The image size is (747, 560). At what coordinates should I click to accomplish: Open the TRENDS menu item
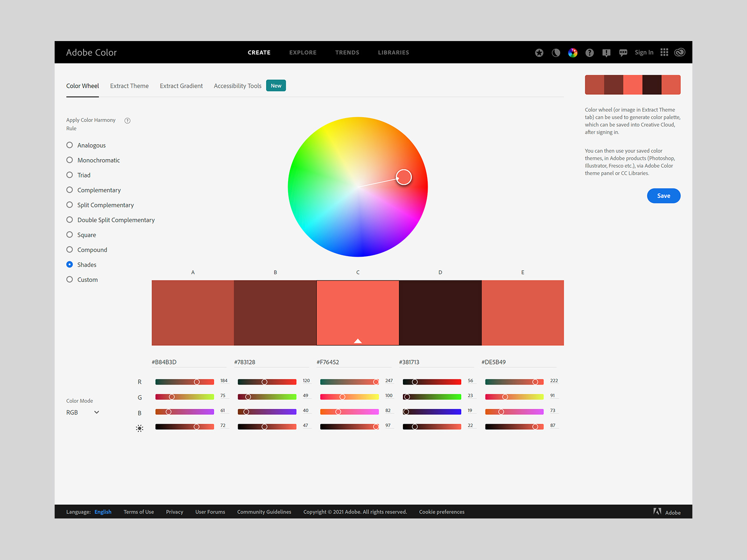[x=347, y=52]
